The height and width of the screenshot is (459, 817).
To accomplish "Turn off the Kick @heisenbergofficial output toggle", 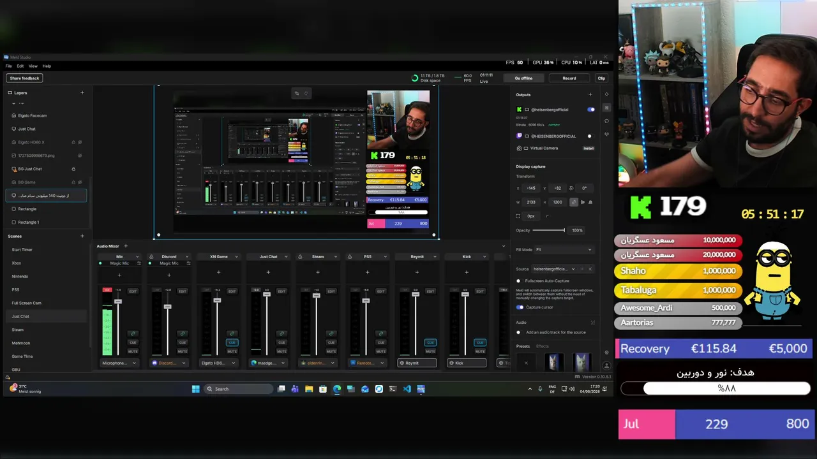I will click(590, 110).
